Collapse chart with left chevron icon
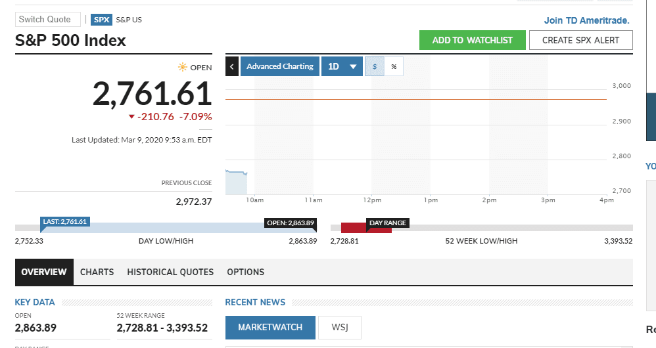 click(231, 66)
